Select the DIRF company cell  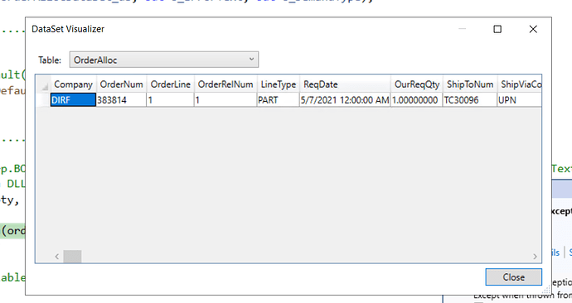coord(73,100)
